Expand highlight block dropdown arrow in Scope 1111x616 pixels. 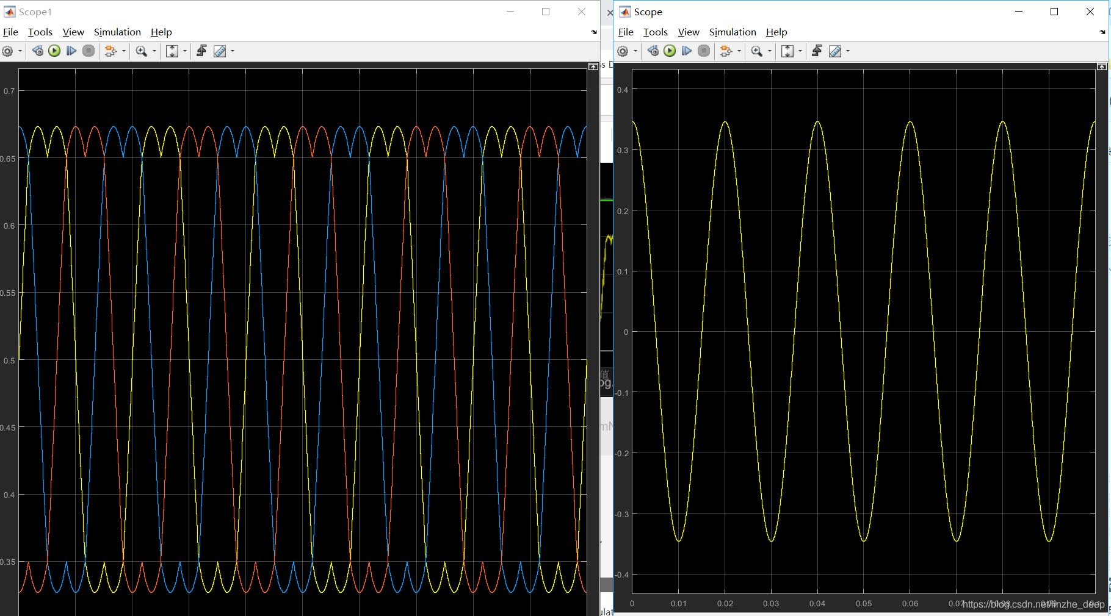[x=739, y=51]
